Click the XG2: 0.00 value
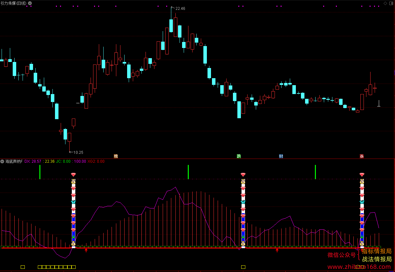This screenshot has width=395, height=272. tap(96, 161)
